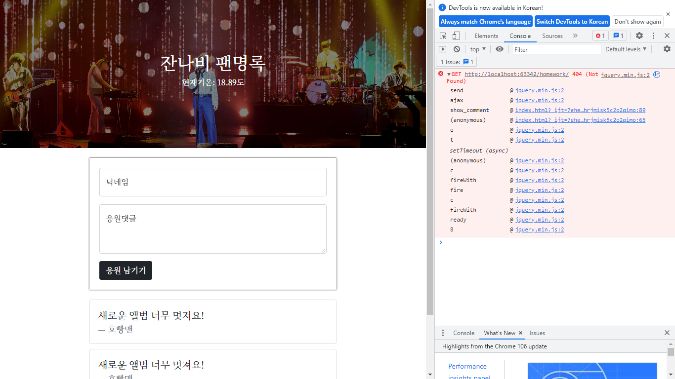Switch to the Elements tab
The width and height of the screenshot is (675, 379).
(x=486, y=36)
